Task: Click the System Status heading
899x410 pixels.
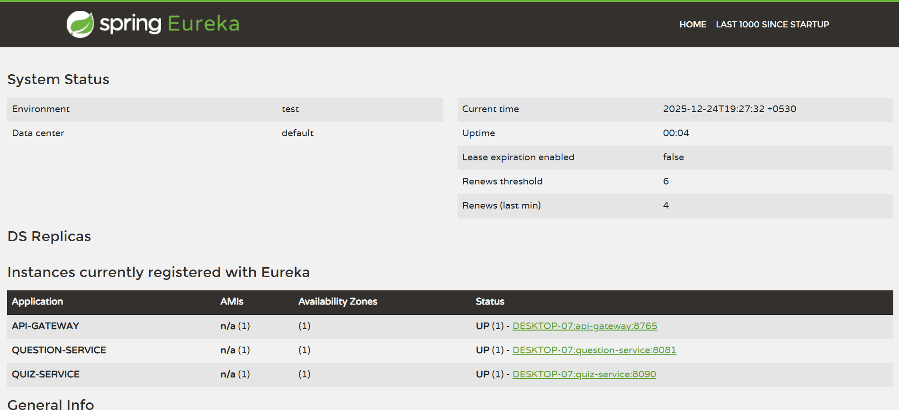Action: 58,79
